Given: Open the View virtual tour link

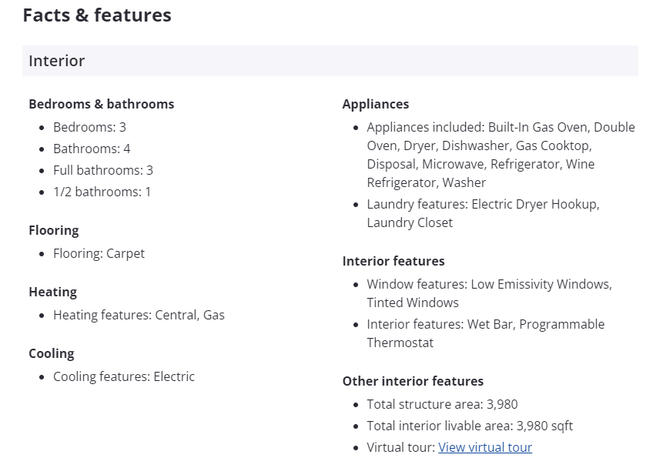Looking at the screenshot, I should point(485,447).
